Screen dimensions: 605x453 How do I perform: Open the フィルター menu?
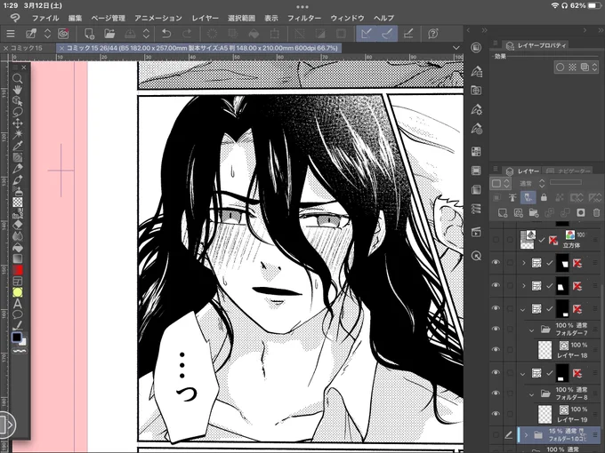(x=304, y=18)
